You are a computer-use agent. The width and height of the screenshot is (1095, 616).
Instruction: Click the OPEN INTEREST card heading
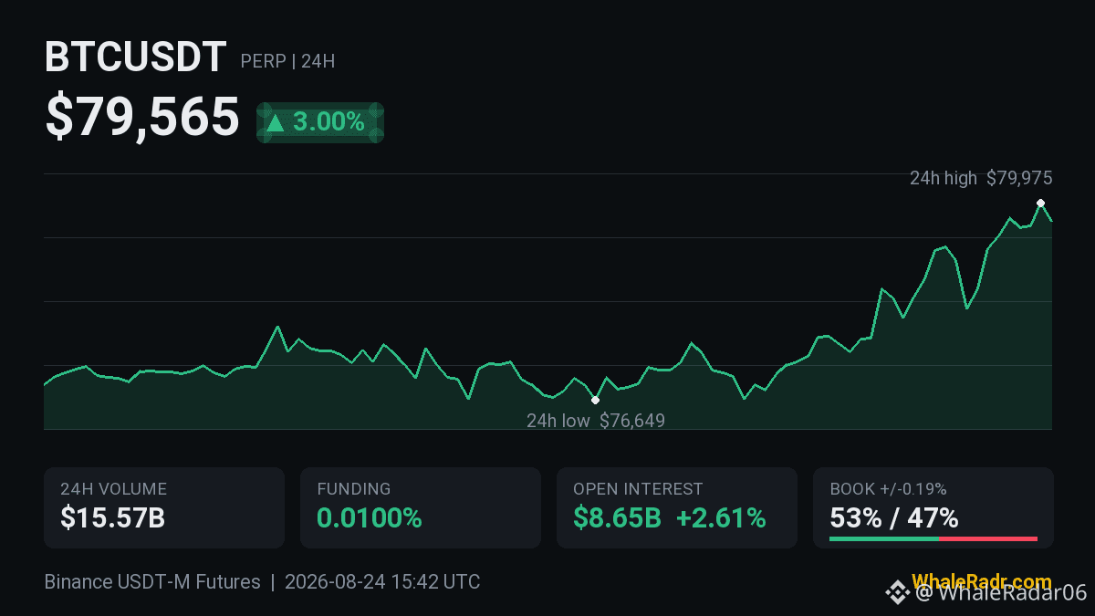click(x=638, y=489)
